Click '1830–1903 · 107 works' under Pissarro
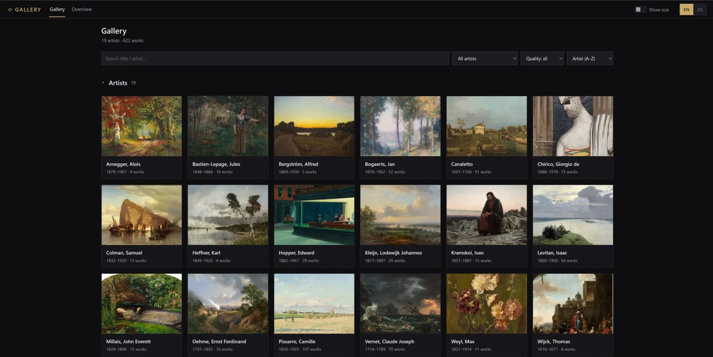 (299, 349)
